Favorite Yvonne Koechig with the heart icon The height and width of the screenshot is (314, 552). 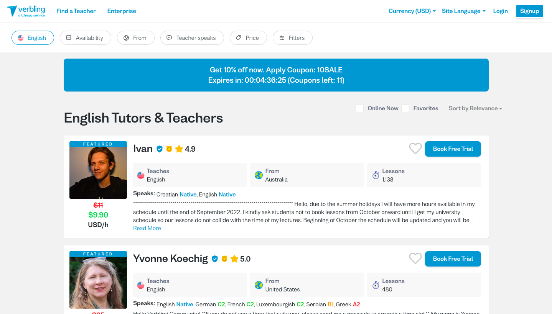point(415,258)
